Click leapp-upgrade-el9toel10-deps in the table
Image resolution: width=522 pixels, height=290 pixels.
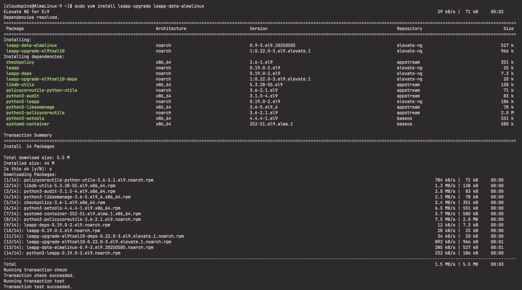pyautogui.click(x=42, y=79)
